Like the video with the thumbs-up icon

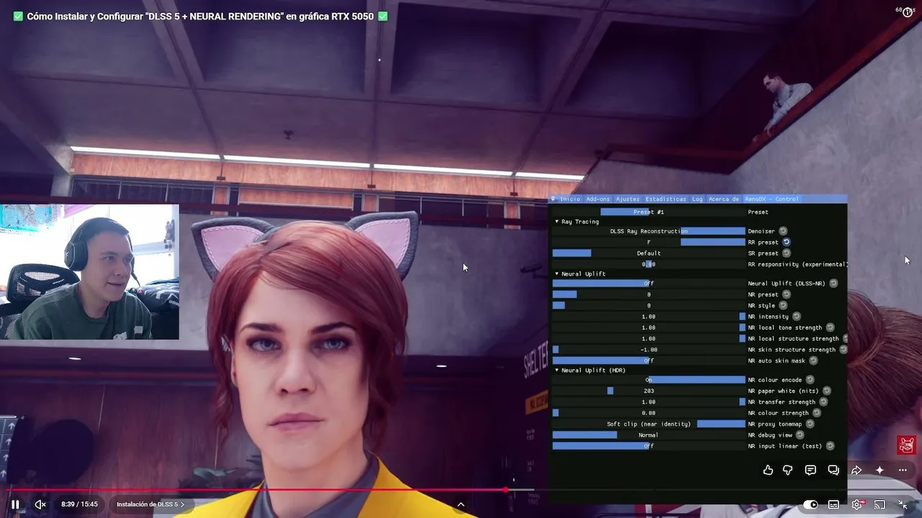[768, 470]
